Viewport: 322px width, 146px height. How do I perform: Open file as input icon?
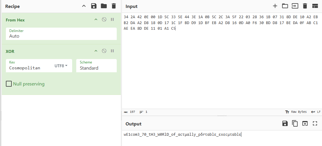click(x=295, y=6)
